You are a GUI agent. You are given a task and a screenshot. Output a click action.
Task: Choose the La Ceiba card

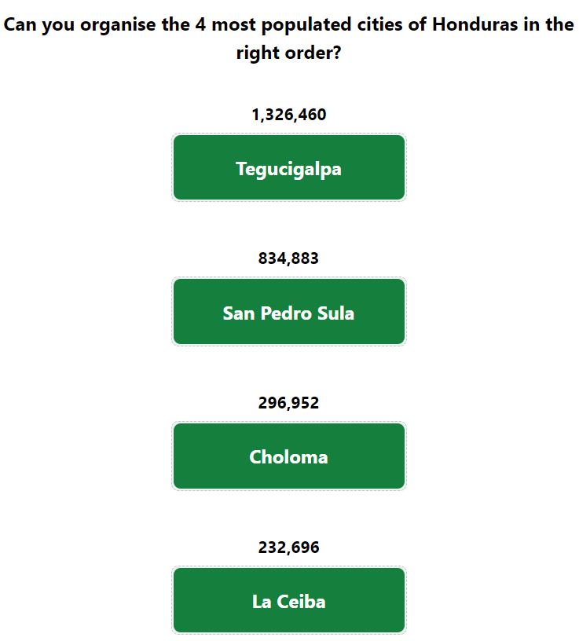click(289, 600)
